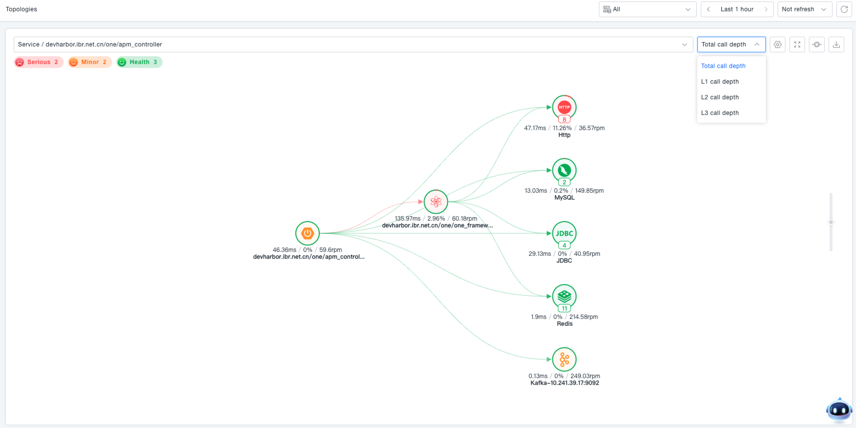Open the All filter dropdown
Image resolution: width=856 pixels, height=428 pixels.
click(647, 9)
